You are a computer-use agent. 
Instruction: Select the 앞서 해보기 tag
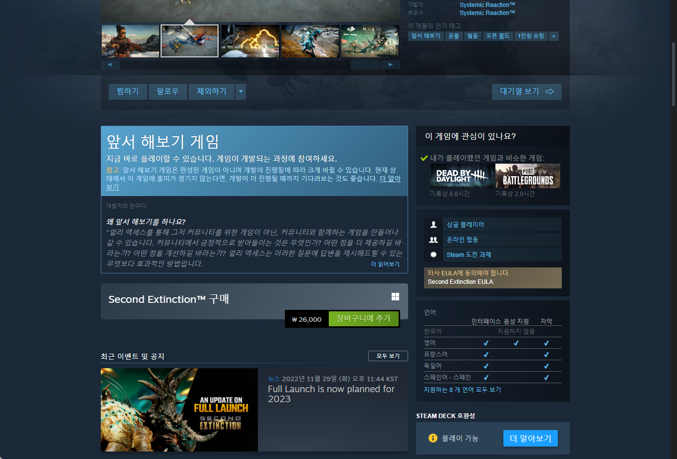pos(426,36)
